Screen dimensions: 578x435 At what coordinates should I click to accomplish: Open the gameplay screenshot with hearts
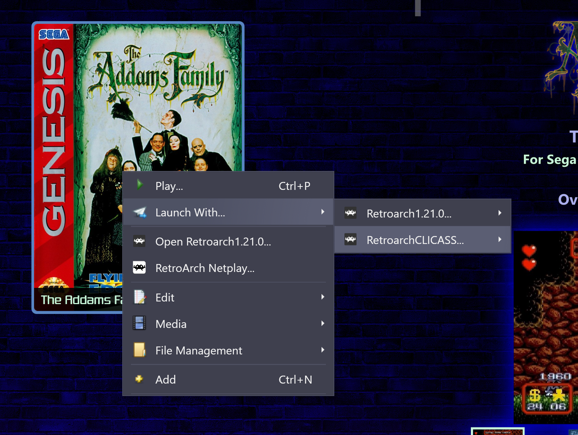pos(546,327)
